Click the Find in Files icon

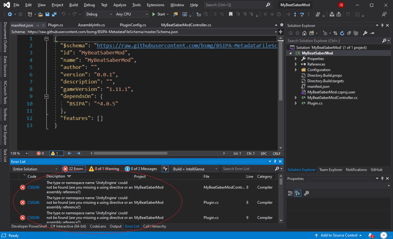[x=175, y=14]
